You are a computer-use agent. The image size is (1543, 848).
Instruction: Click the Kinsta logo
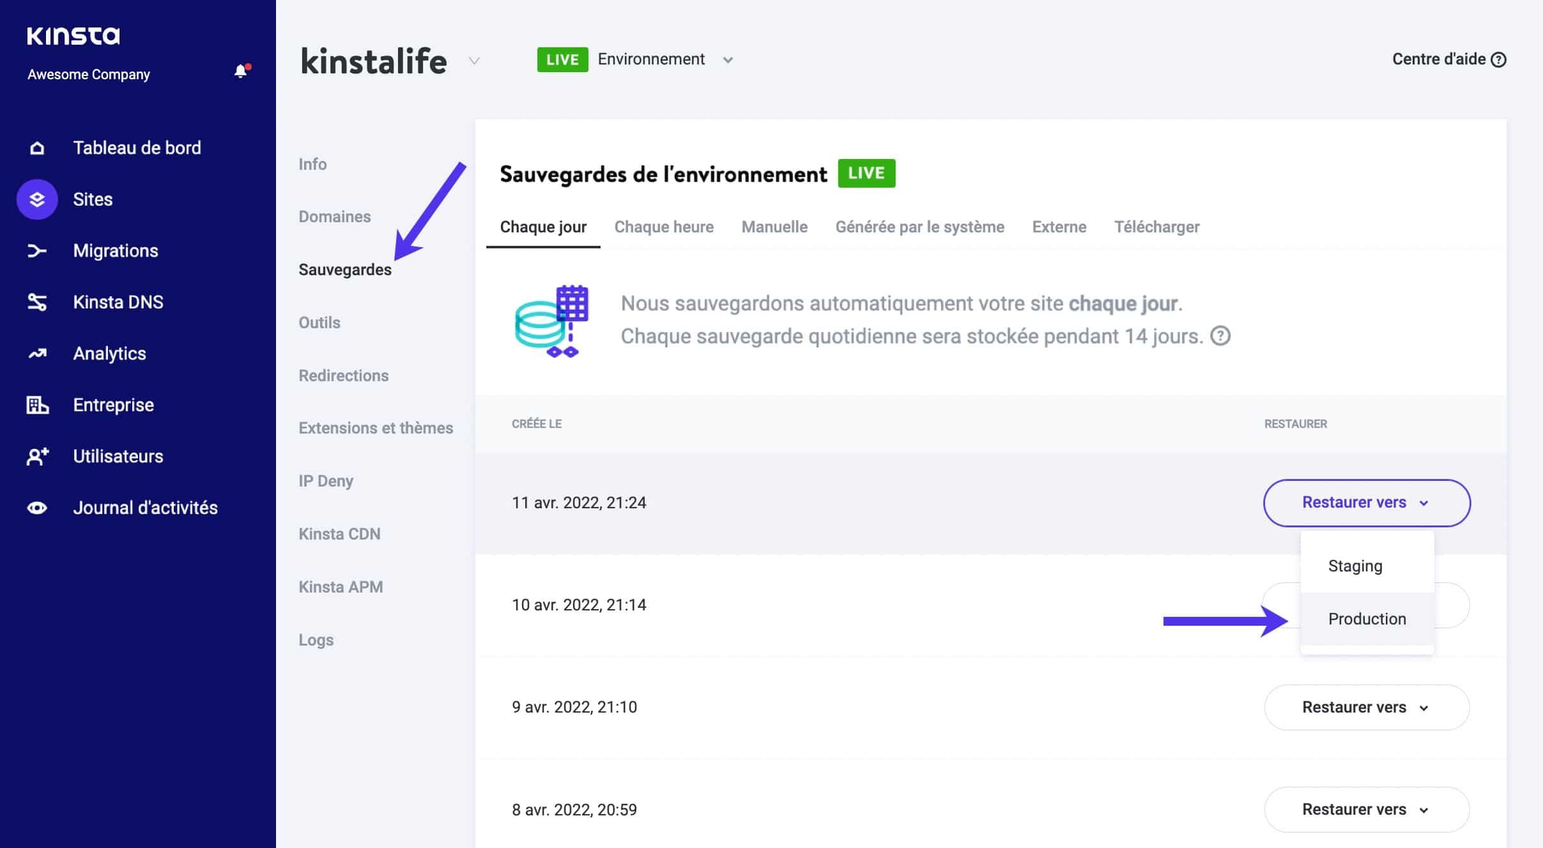tap(73, 36)
